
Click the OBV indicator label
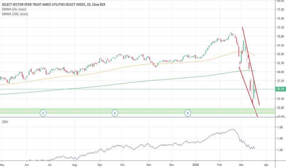[x=5, y=122]
